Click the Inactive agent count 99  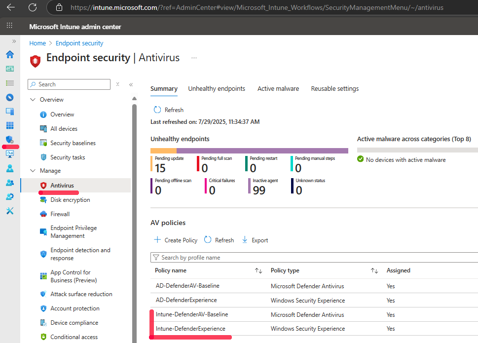[259, 191]
